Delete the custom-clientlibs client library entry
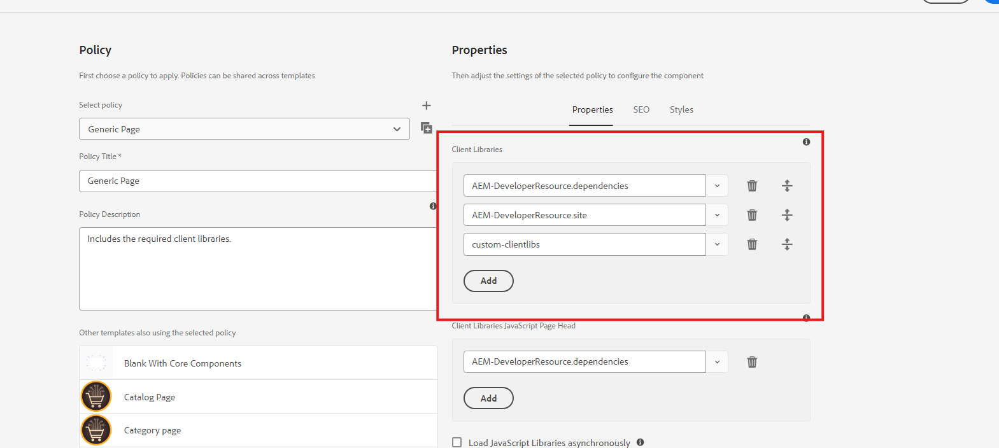 (x=752, y=244)
